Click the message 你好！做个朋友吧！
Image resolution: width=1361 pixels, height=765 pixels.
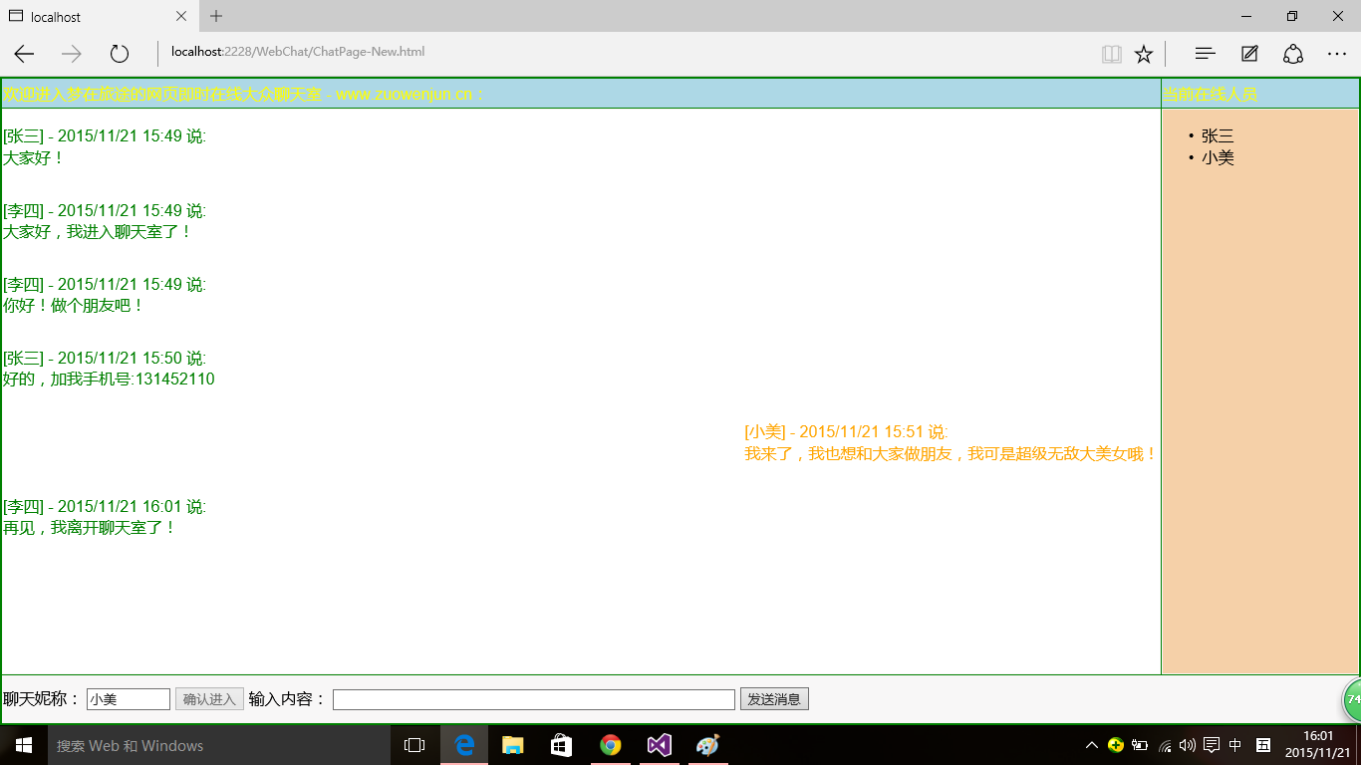(74, 305)
